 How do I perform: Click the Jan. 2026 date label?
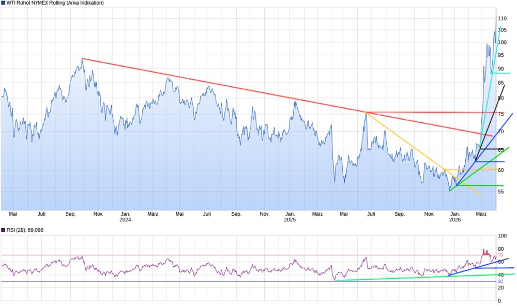pos(455,217)
